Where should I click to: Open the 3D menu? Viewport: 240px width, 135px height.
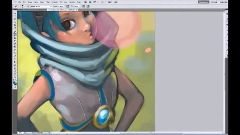(x=61, y=2)
